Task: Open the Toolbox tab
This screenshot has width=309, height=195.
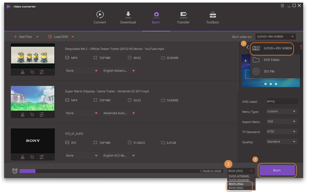Action: 212,17
